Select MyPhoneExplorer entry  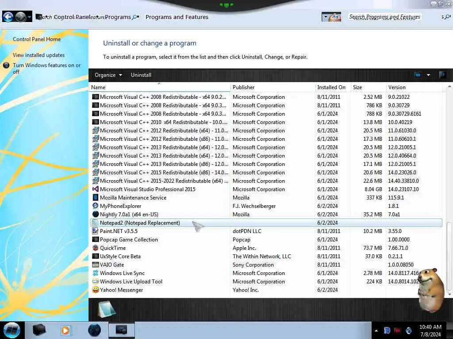click(266, 206)
